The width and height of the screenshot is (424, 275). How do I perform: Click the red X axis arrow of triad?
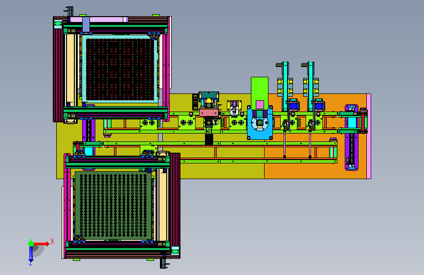tap(41, 244)
